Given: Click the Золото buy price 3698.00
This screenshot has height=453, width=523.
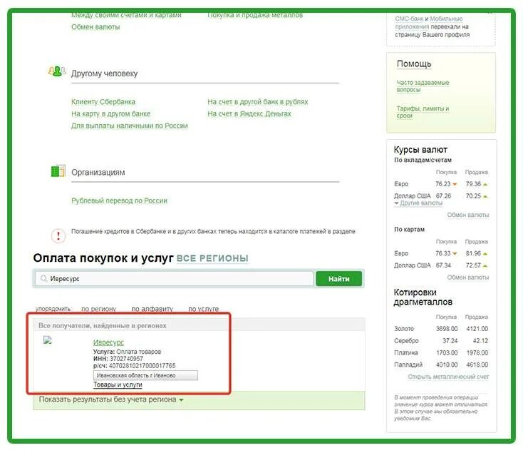Looking at the screenshot, I should [x=447, y=328].
